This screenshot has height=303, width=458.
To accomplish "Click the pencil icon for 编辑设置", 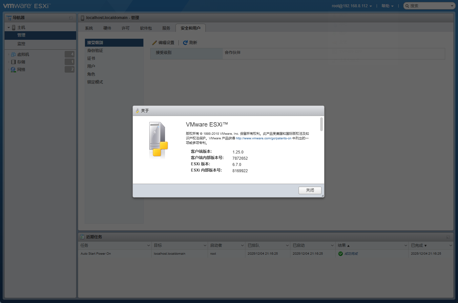I will 155,43.
